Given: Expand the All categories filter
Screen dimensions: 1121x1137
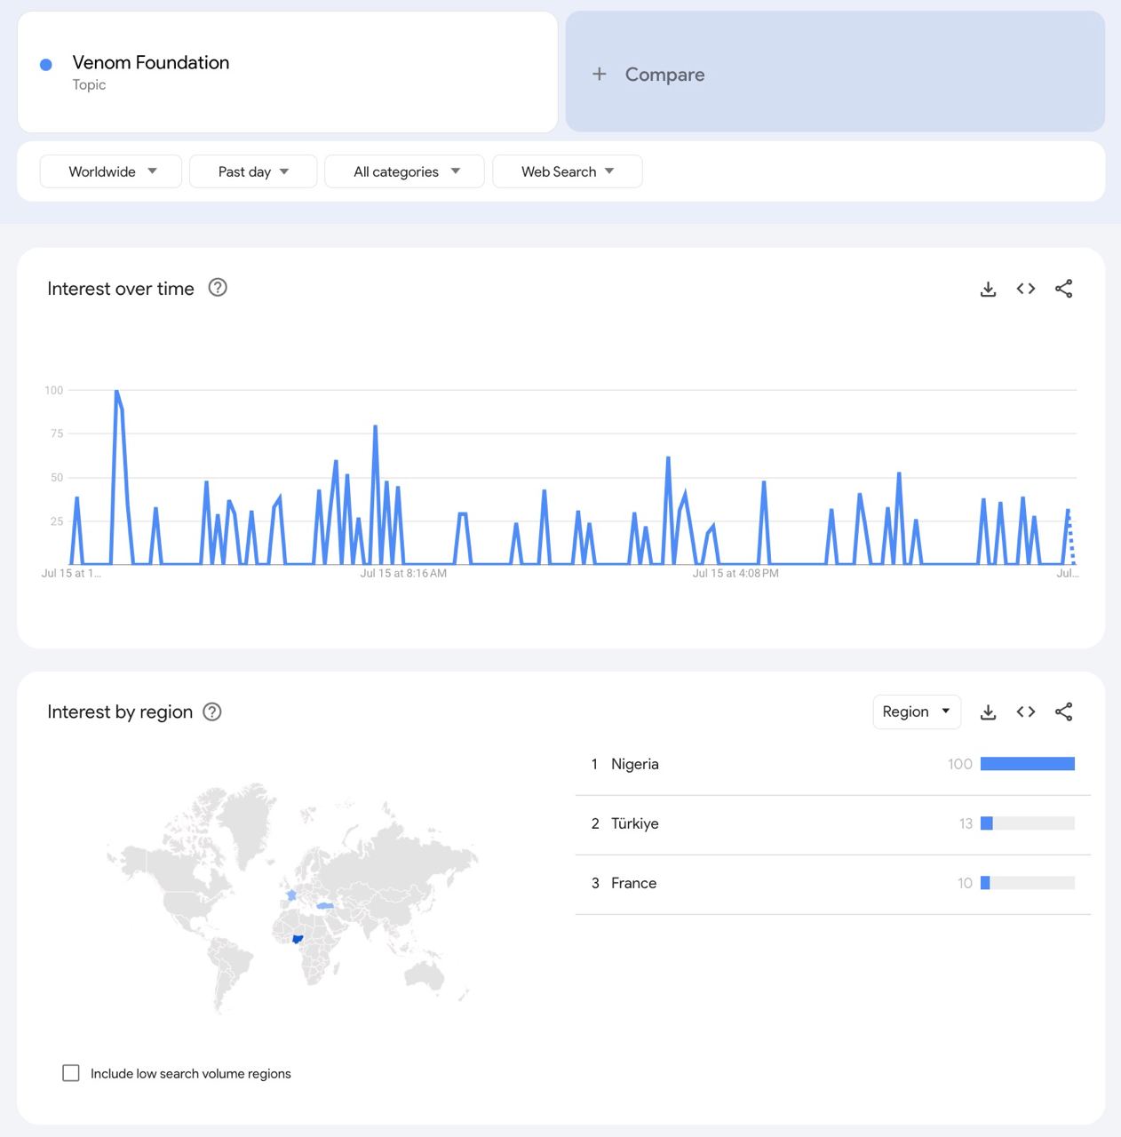Looking at the screenshot, I should click(x=405, y=171).
